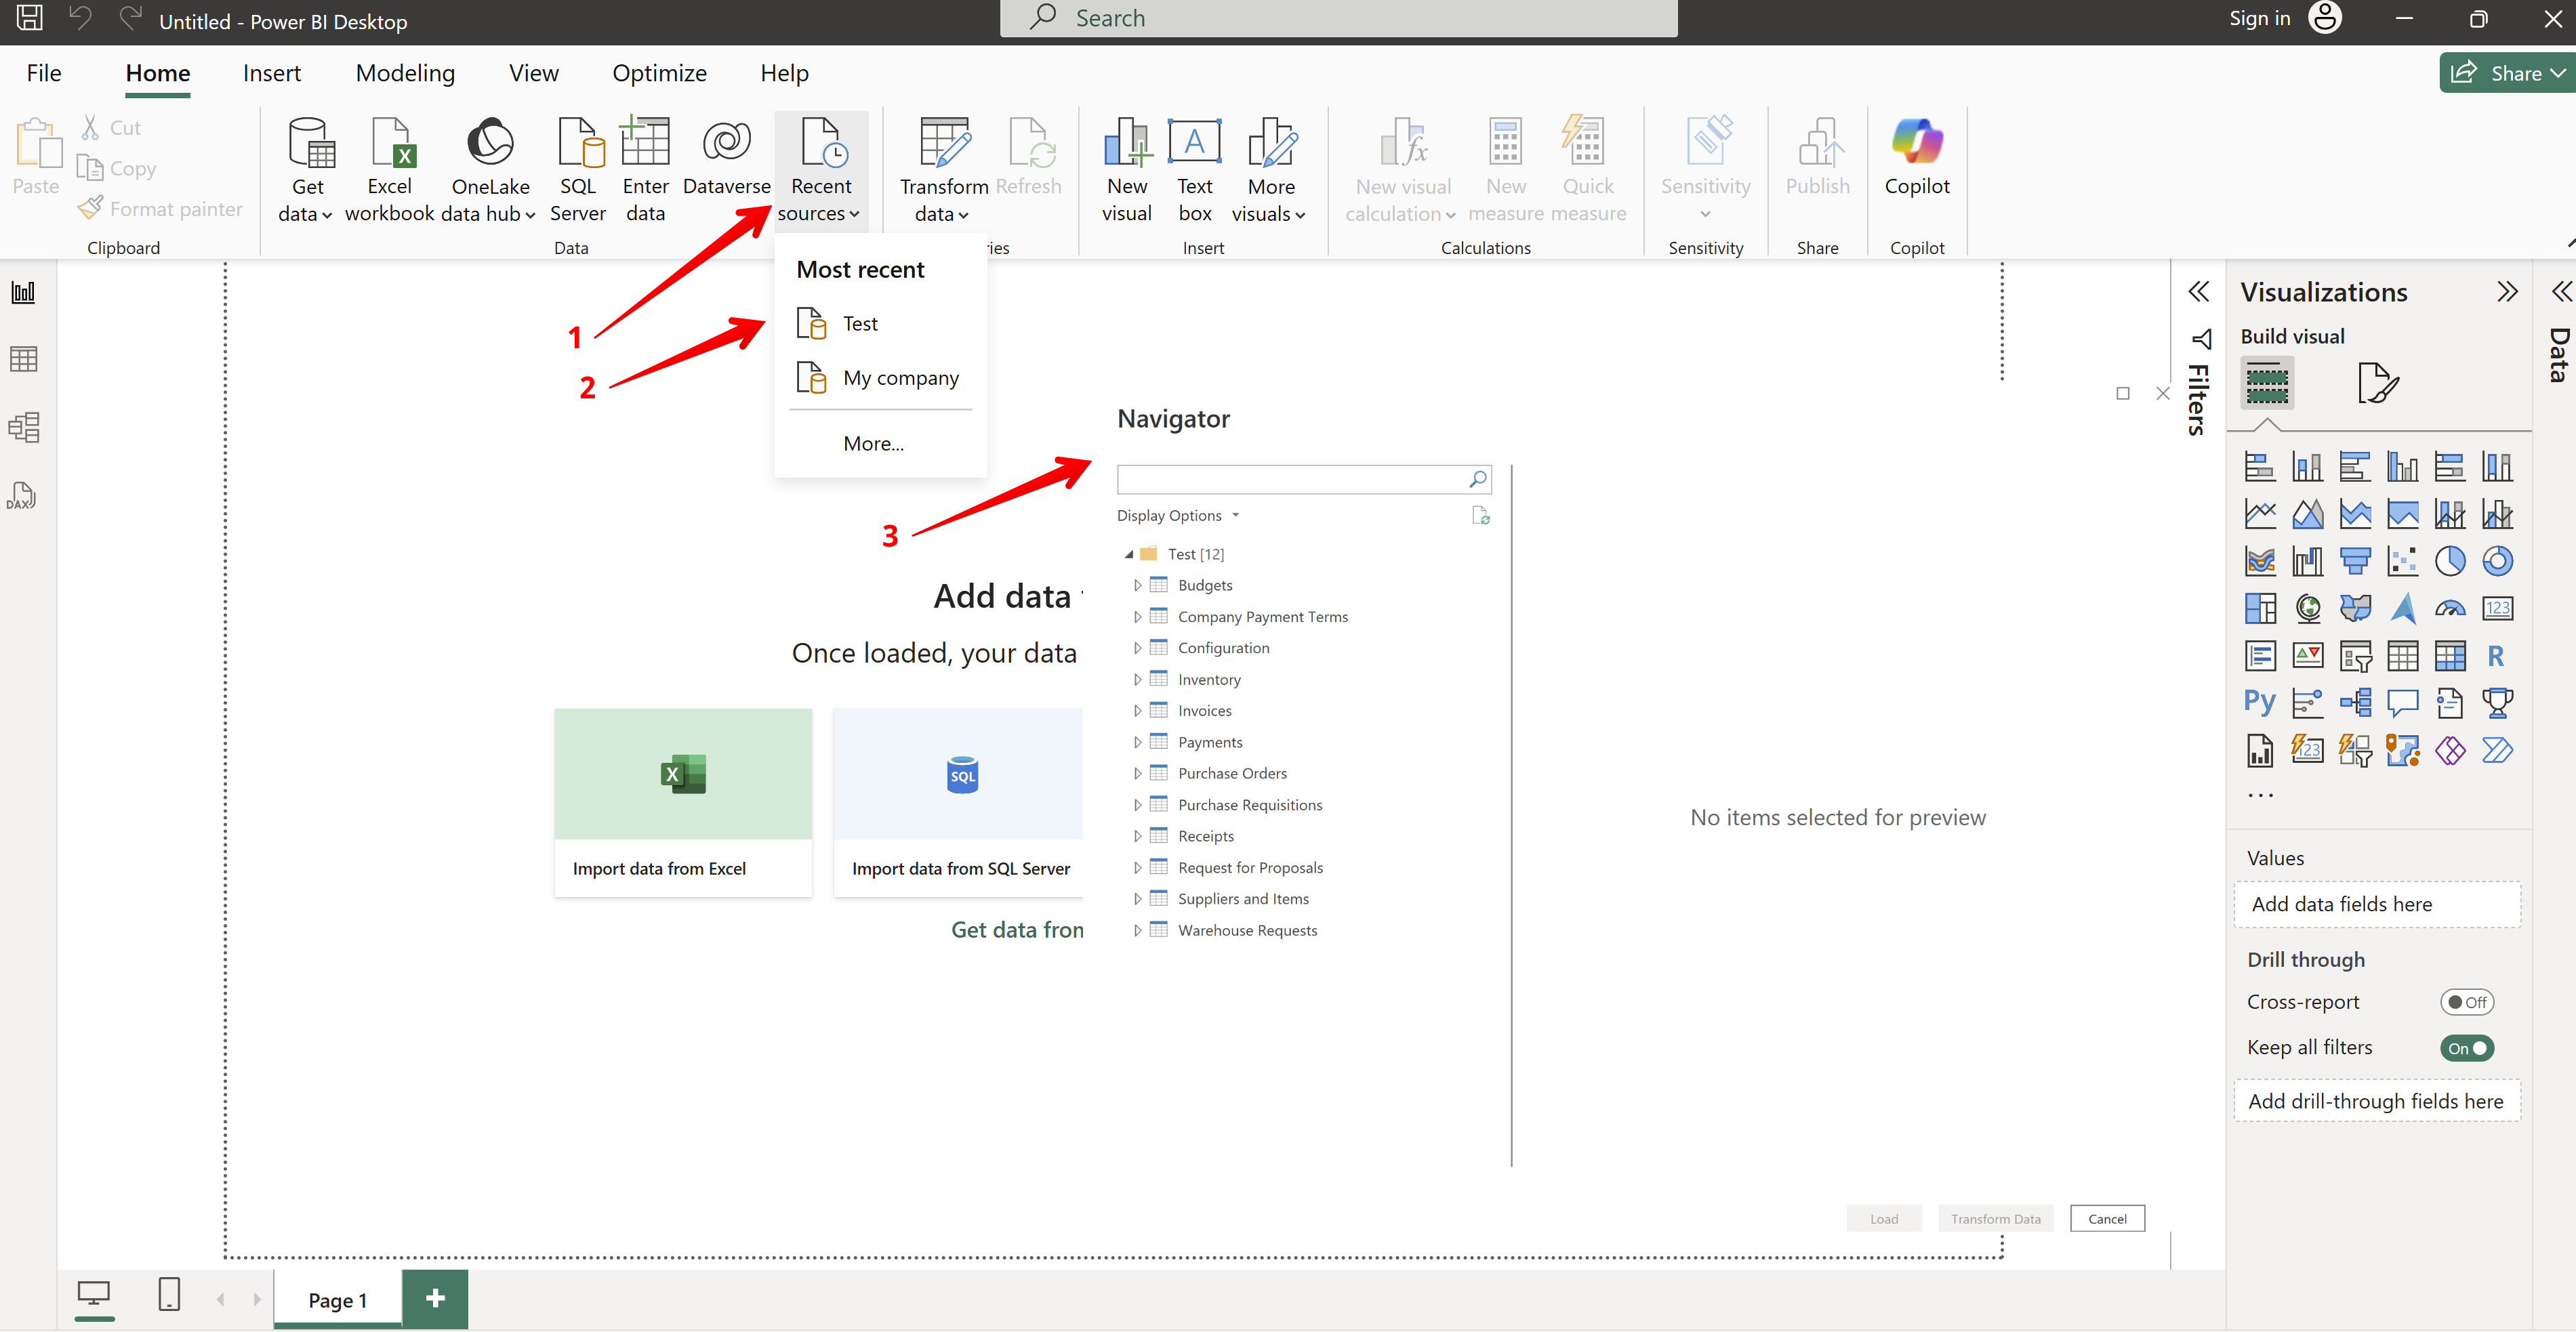Switch to the View tab
Image resolution: width=2576 pixels, height=1332 pixels.
533,73
